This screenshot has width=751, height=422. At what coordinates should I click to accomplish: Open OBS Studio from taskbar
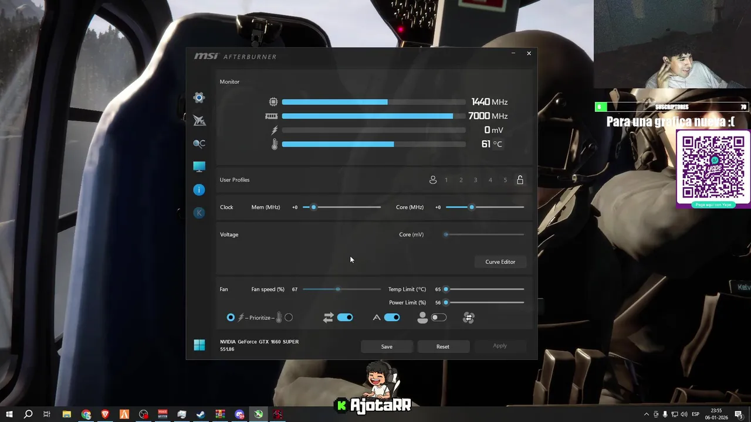click(x=144, y=414)
